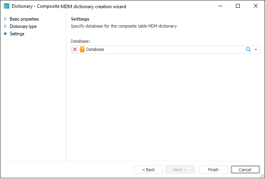Minimize the wizard window
Image resolution: width=265 pixels, height=179 pixels.
pos(220,6)
